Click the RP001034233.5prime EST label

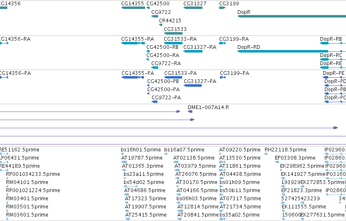[33, 174]
